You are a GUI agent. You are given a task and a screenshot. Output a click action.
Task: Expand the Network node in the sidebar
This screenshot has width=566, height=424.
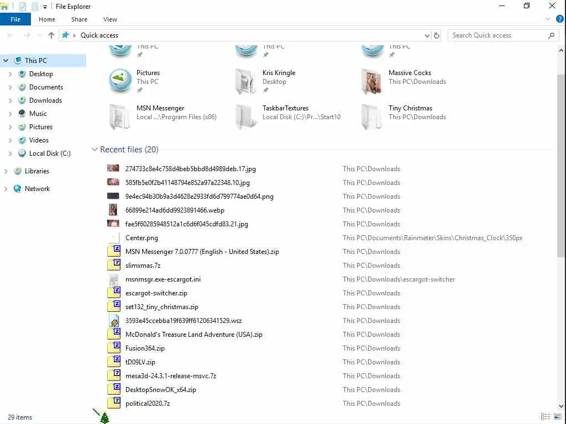point(6,189)
